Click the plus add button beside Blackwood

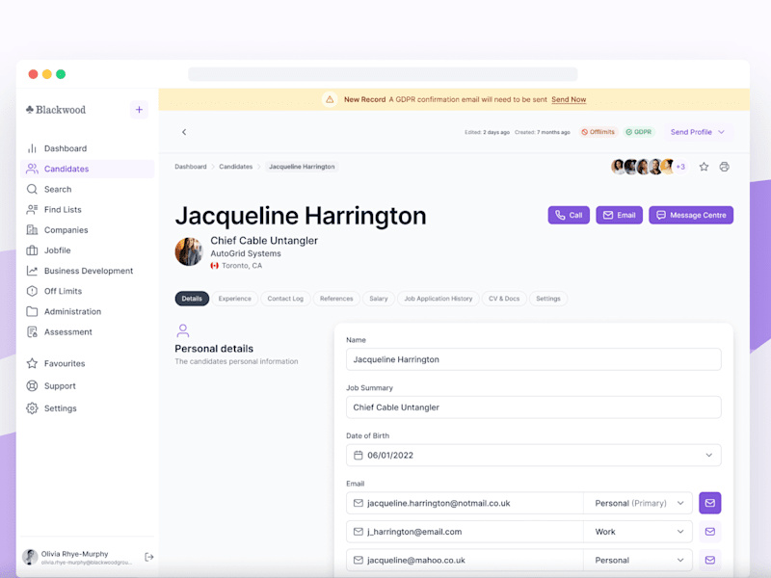(139, 110)
